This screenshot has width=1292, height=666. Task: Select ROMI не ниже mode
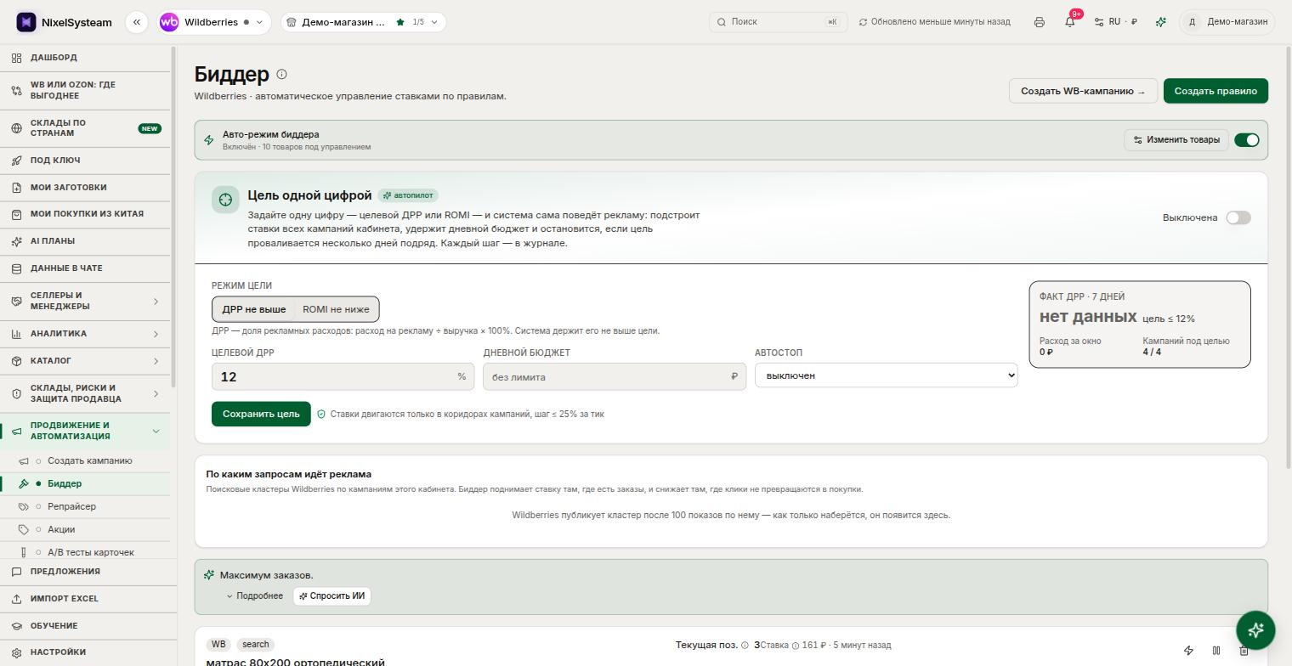tap(336, 309)
